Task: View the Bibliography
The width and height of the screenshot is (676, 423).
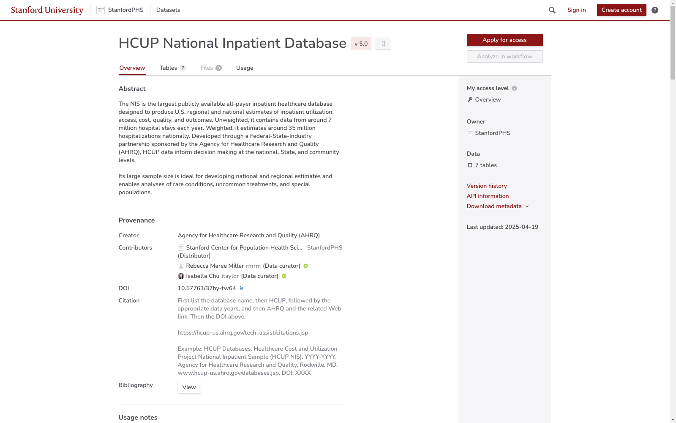Action: [189, 387]
